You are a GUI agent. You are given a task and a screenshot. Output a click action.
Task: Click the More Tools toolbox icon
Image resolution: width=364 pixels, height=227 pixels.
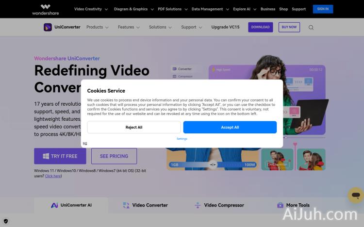[280, 205]
